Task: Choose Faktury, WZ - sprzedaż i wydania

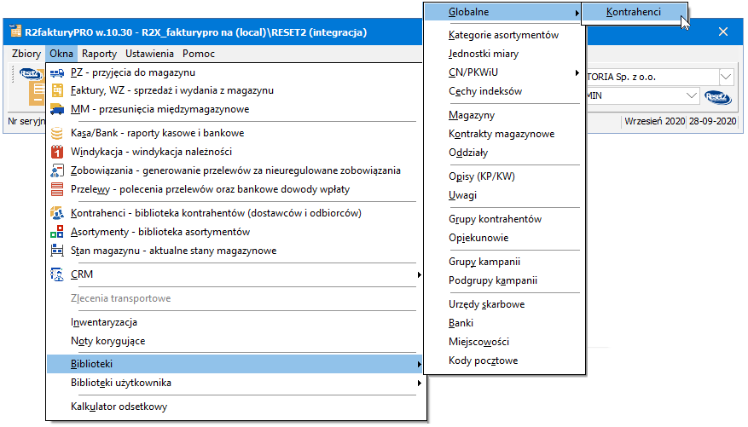Action: point(235,90)
